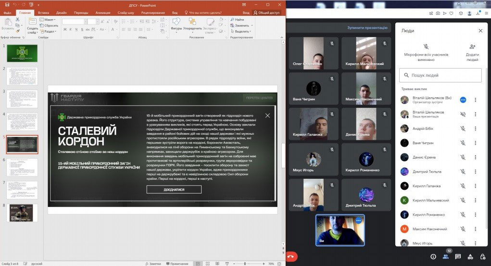This screenshot has height=266, width=491.
Task: Select the Format Painter brush icon
Action: 17,31
